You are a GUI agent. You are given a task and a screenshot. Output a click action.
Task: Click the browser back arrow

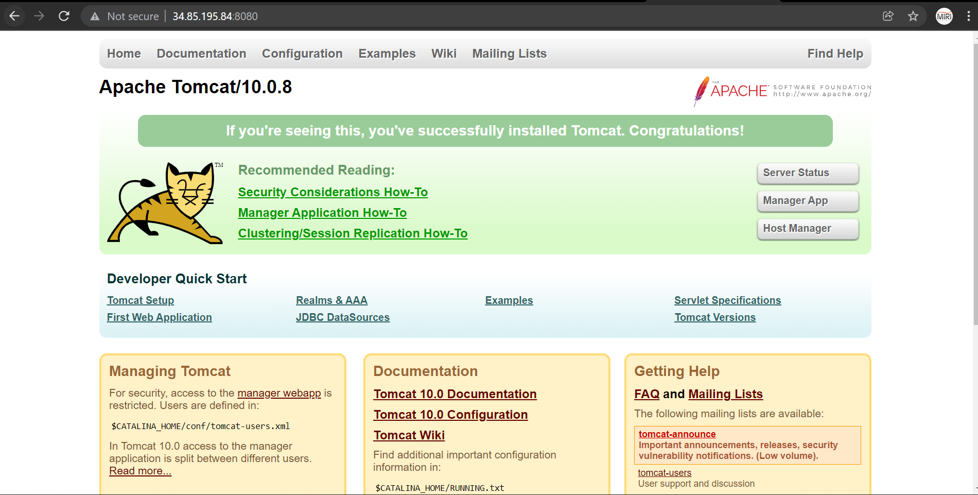coord(14,16)
